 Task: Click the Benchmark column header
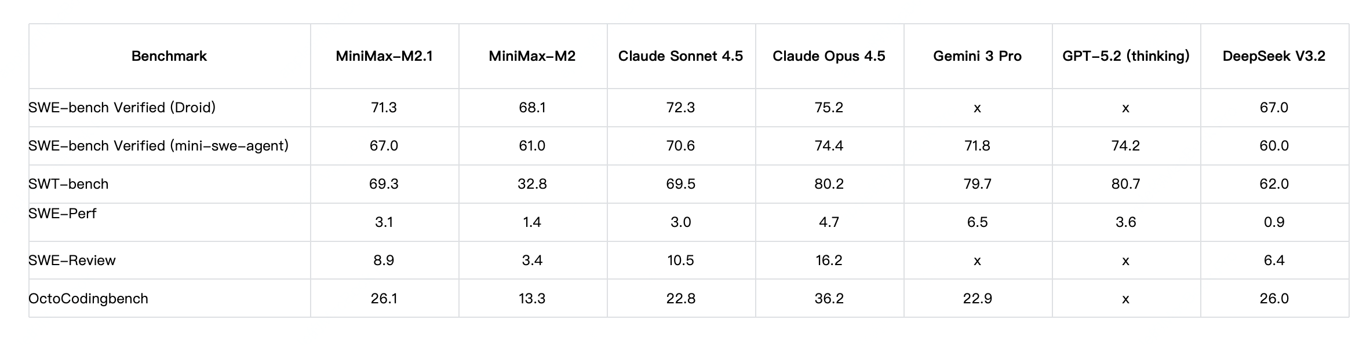pos(169,56)
